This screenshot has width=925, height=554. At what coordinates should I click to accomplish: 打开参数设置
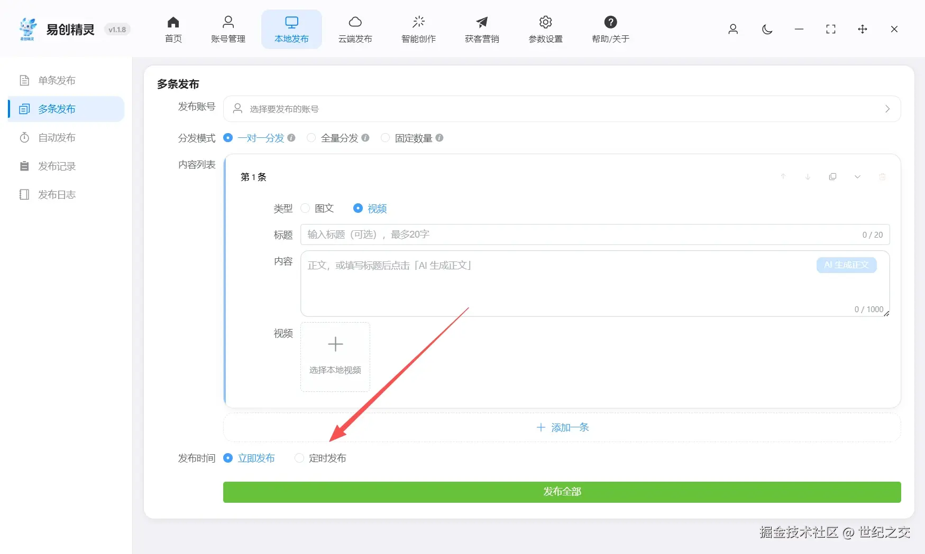pos(545,29)
